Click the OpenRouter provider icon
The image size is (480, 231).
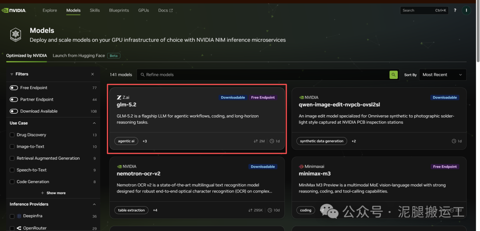19,228
